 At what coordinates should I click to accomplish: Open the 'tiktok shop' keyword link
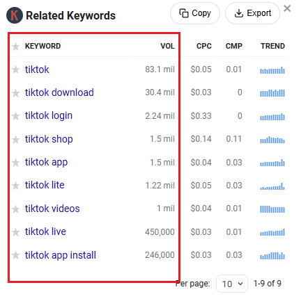point(49,139)
